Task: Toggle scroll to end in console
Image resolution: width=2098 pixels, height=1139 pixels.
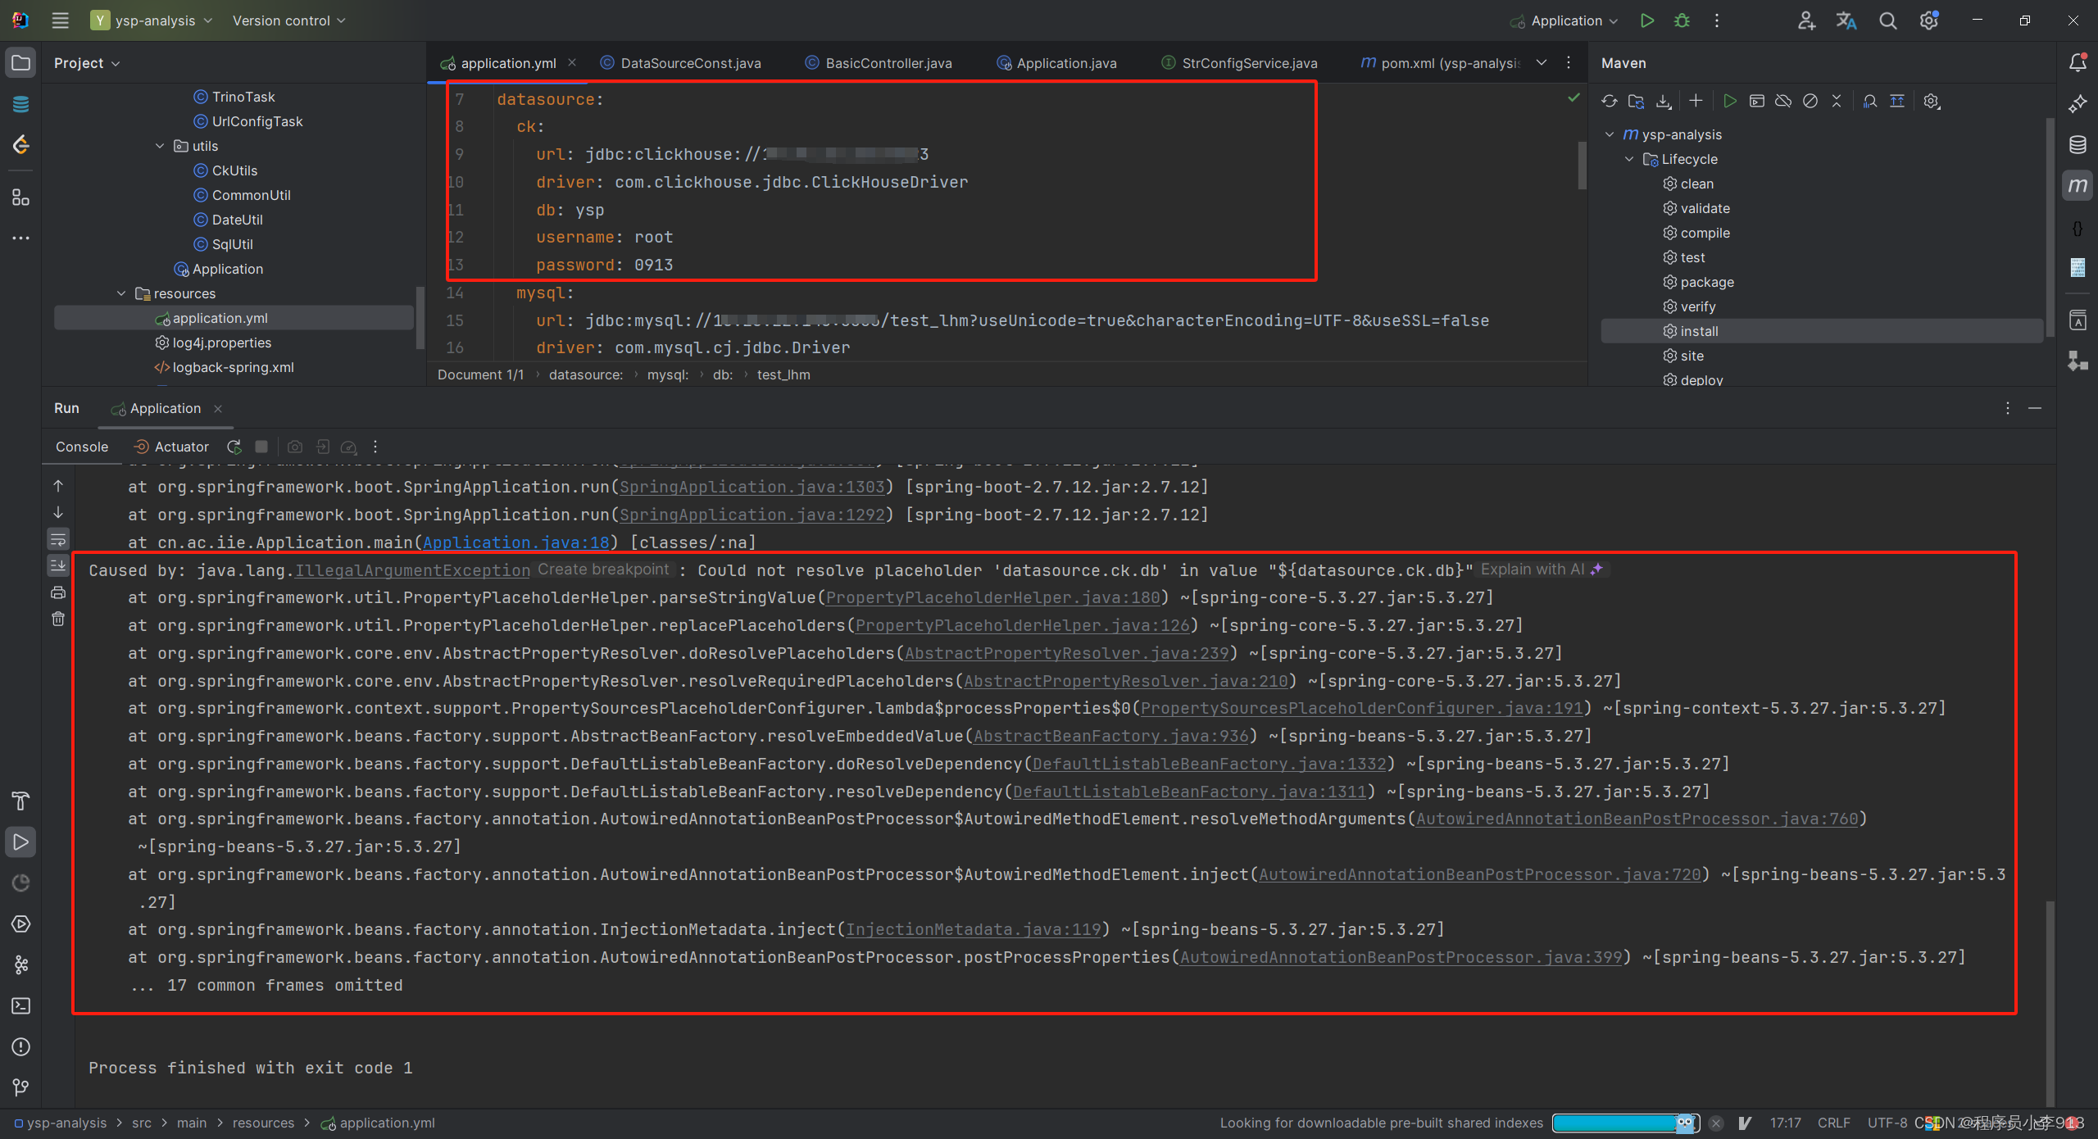Action: [58, 565]
